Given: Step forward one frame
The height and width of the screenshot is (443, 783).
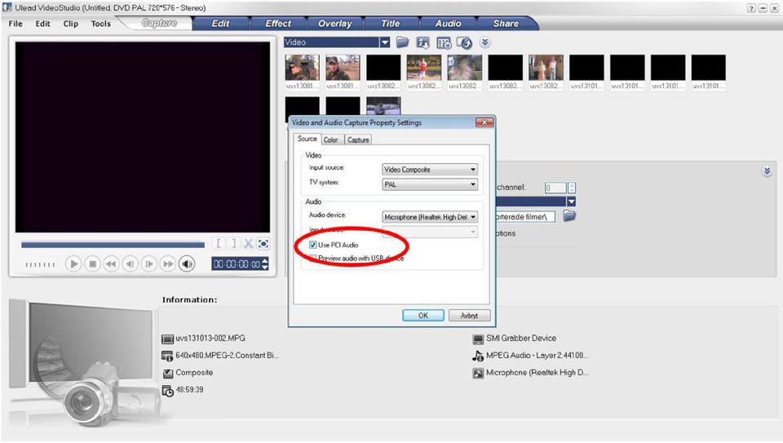Looking at the screenshot, I should coord(149,264).
